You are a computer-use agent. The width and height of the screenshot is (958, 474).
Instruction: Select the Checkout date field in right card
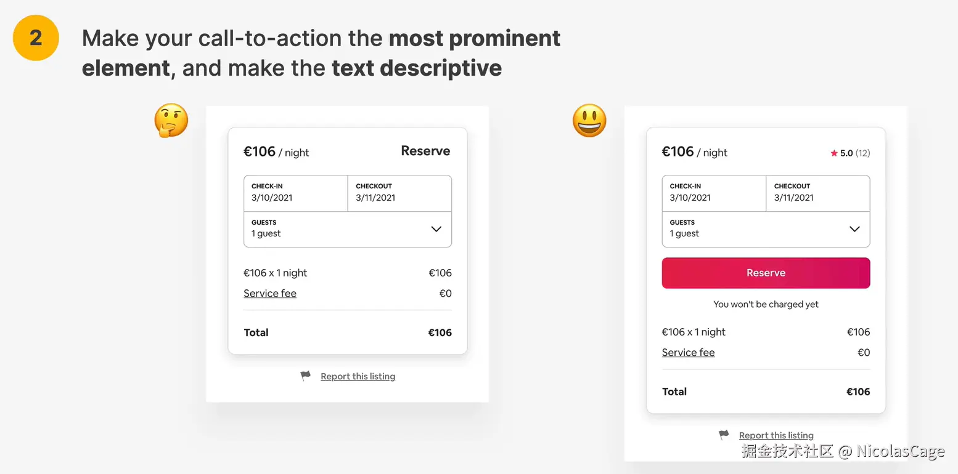tap(817, 193)
